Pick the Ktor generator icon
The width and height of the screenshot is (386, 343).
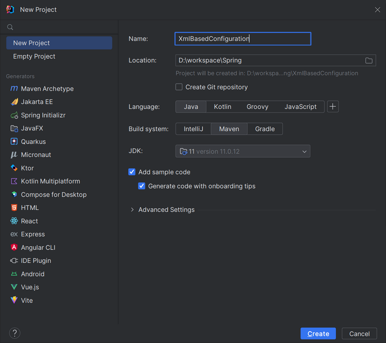click(14, 168)
